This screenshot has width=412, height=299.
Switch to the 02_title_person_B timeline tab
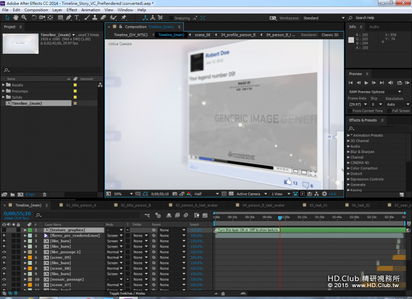[x=136, y=206]
